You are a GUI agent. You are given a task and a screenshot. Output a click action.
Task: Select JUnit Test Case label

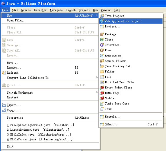117,104
